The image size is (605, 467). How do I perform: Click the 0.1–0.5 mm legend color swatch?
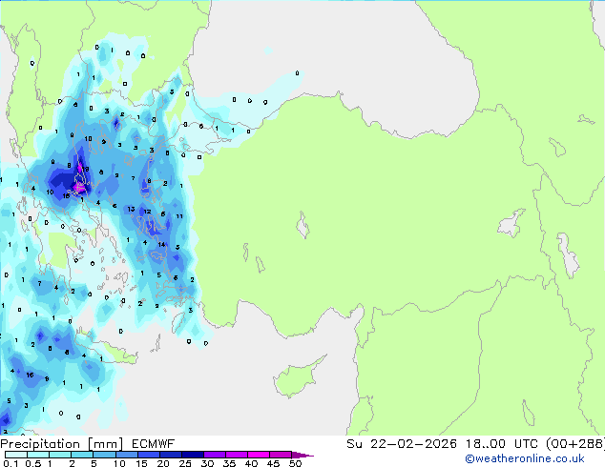point(16,455)
